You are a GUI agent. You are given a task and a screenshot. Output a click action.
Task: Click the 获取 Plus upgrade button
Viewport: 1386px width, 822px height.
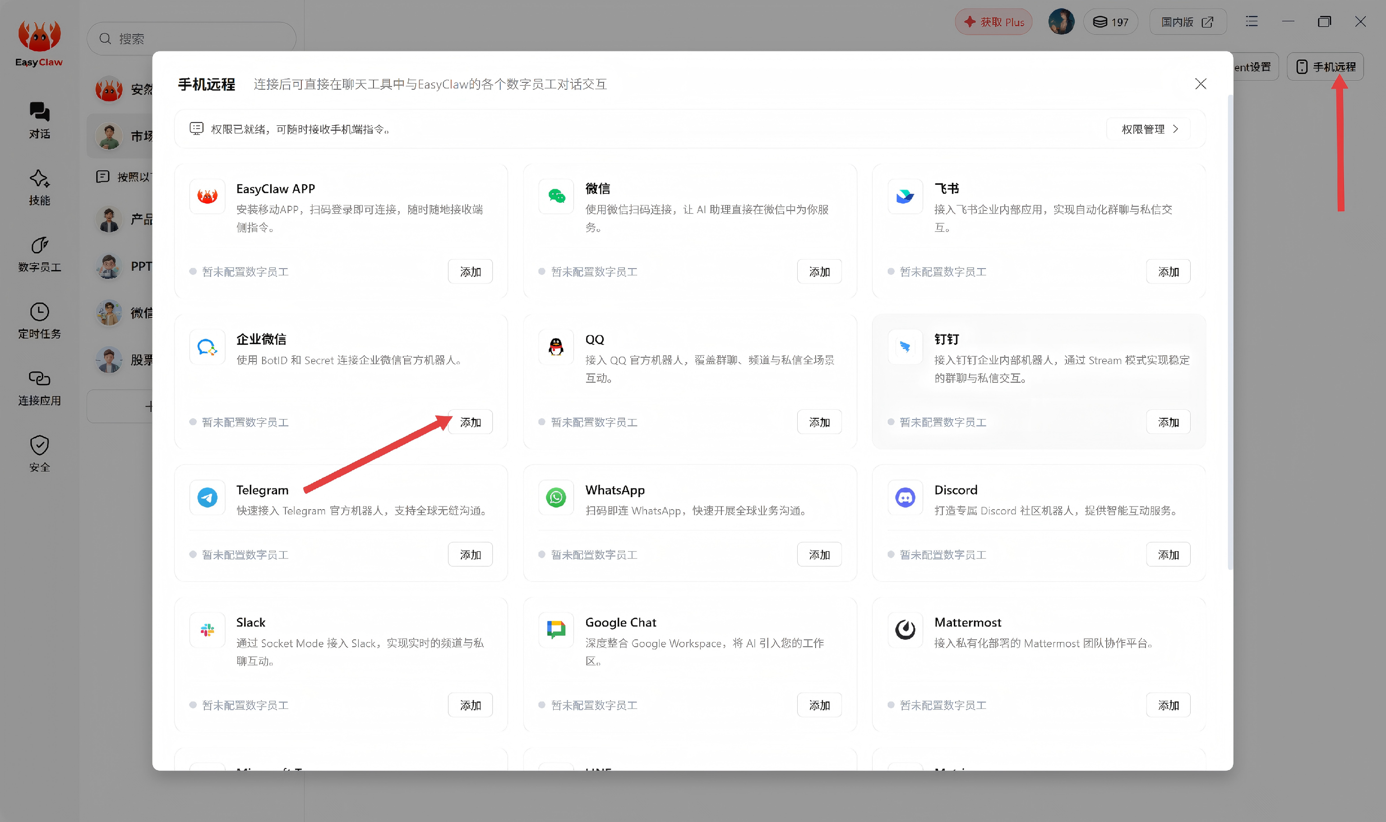click(x=993, y=22)
